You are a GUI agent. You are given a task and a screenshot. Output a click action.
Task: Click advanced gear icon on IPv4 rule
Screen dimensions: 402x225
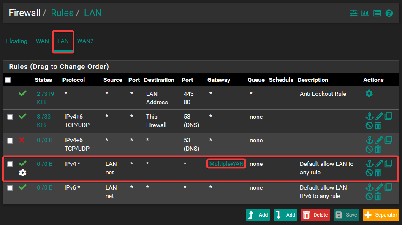[22, 172]
